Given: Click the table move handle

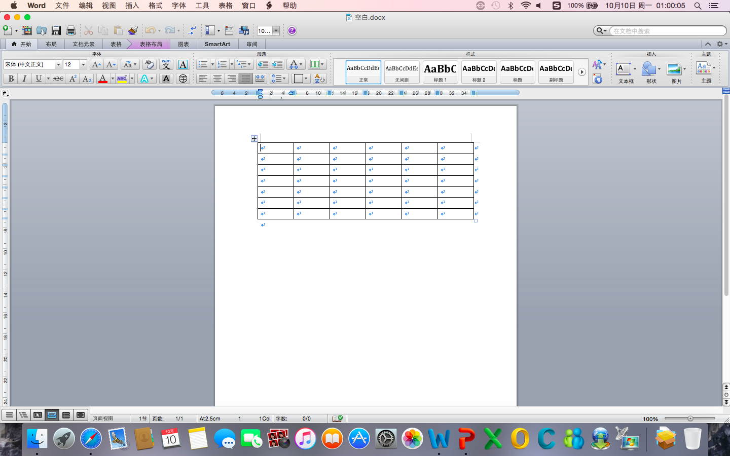Looking at the screenshot, I should pos(254,138).
